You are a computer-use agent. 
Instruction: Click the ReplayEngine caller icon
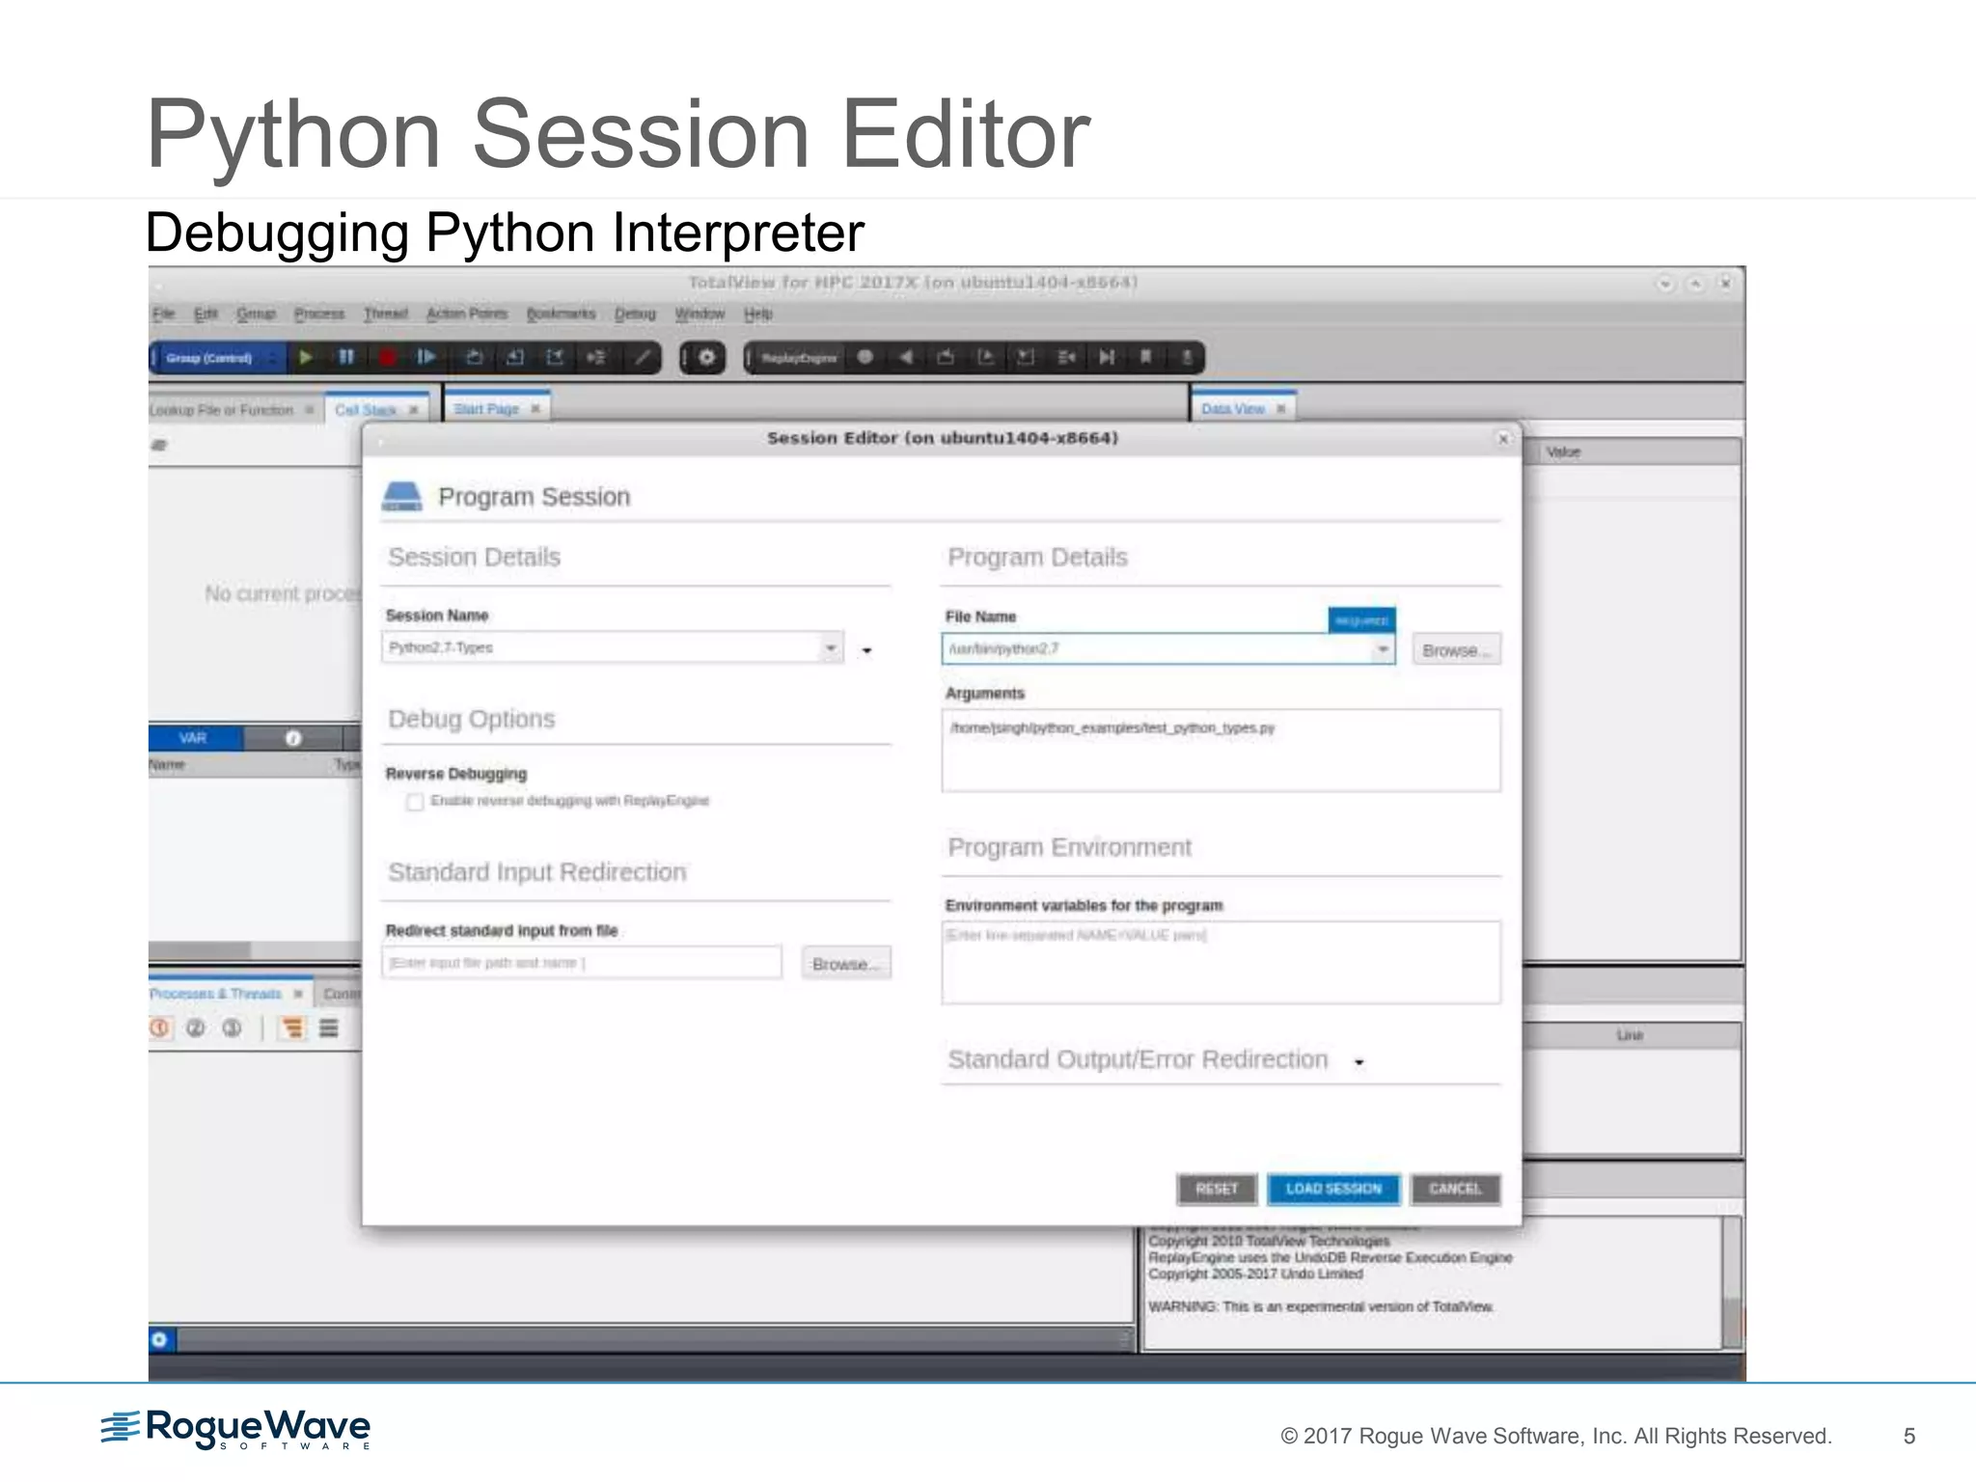click(x=1026, y=357)
